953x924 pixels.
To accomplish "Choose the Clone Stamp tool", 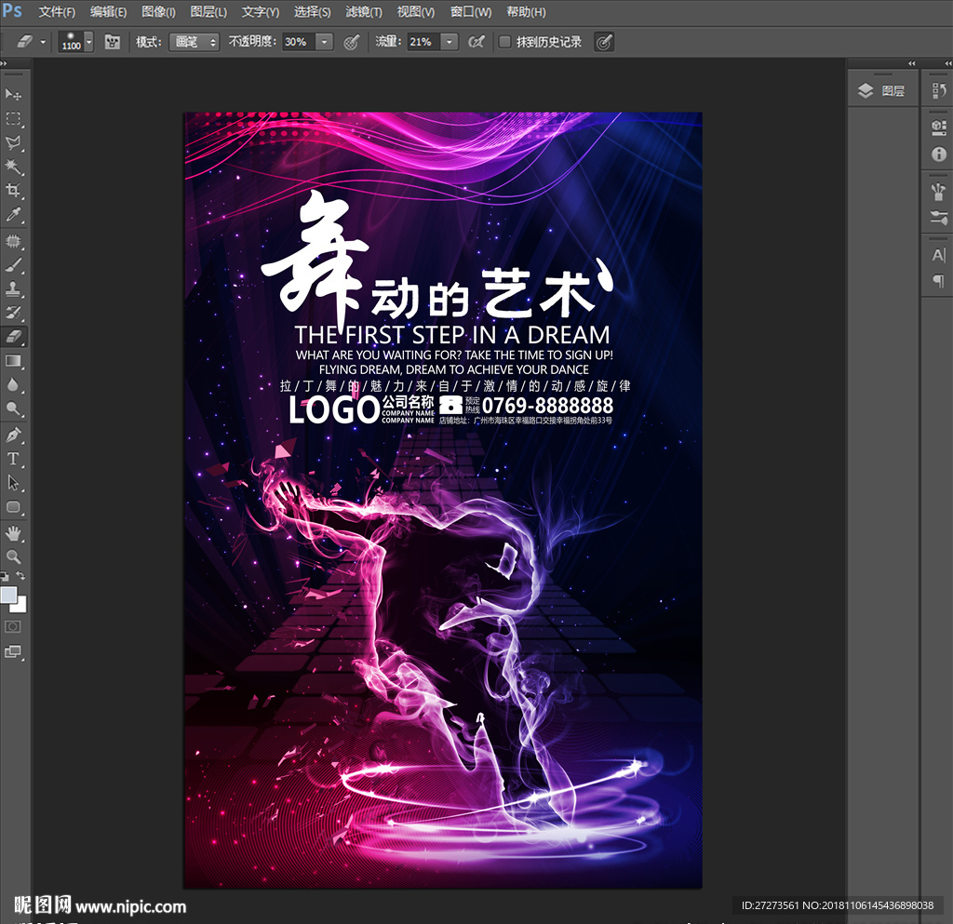I will pos(14,288).
